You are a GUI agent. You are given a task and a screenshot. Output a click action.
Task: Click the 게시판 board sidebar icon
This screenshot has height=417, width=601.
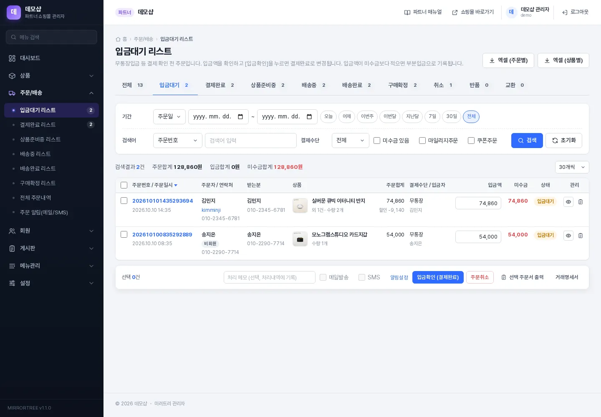(x=12, y=249)
